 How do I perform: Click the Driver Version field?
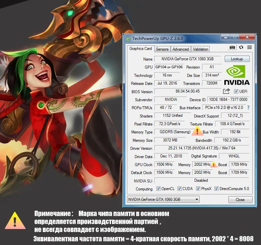(202, 148)
